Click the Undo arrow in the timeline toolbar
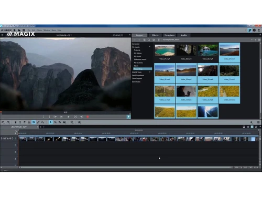 coord(3,122)
